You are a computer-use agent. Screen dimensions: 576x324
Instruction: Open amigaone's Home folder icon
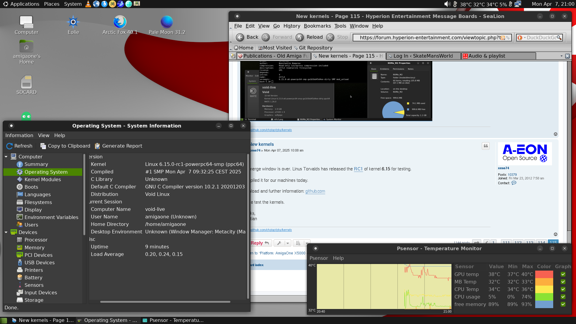click(x=26, y=52)
